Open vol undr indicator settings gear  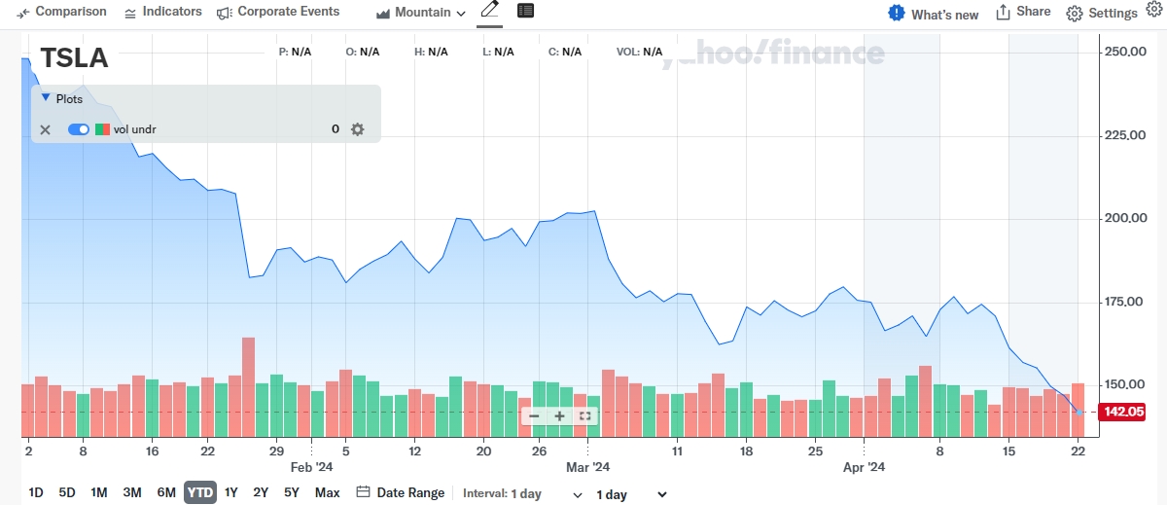pyautogui.click(x=357, y=129)
